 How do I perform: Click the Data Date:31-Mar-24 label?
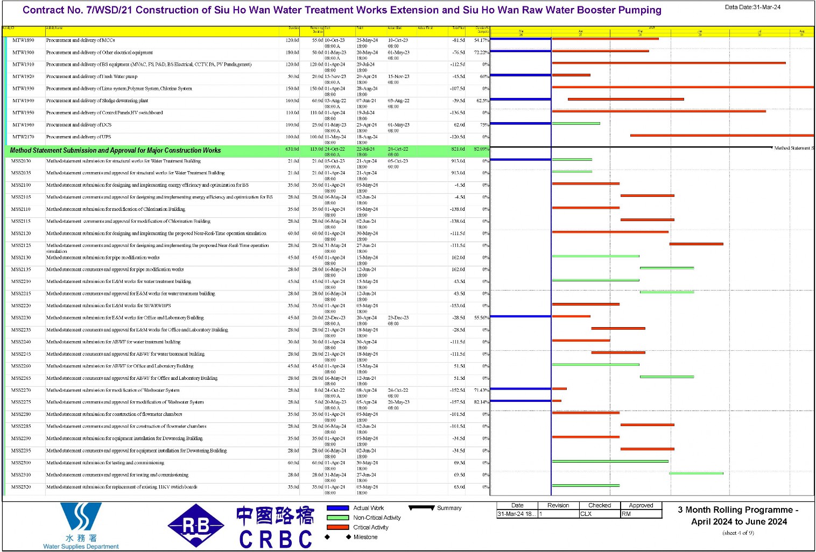coord(752,7)
